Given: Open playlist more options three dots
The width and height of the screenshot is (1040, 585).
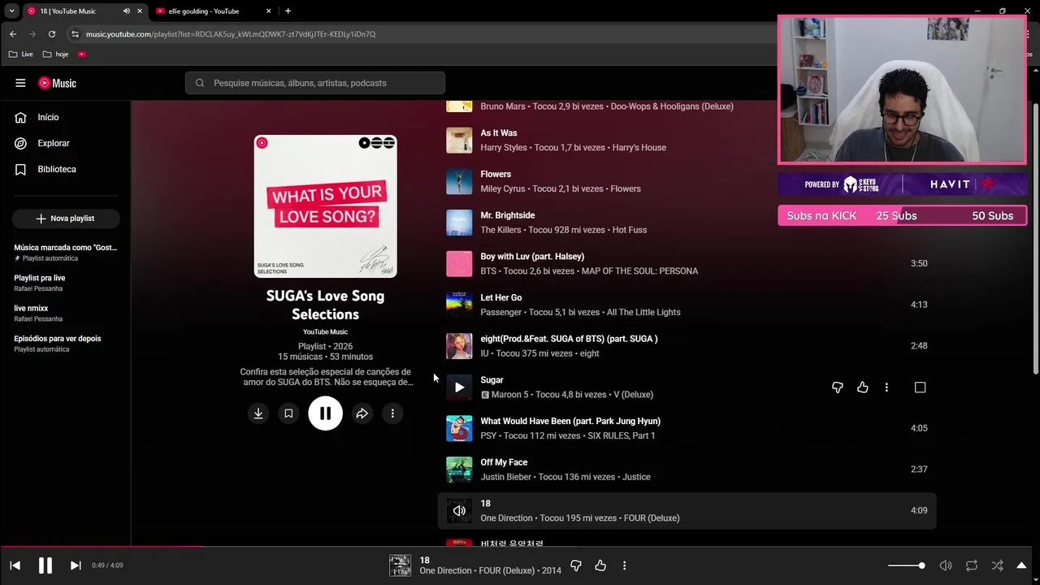Looking at the screenshot, I should 392,414.
